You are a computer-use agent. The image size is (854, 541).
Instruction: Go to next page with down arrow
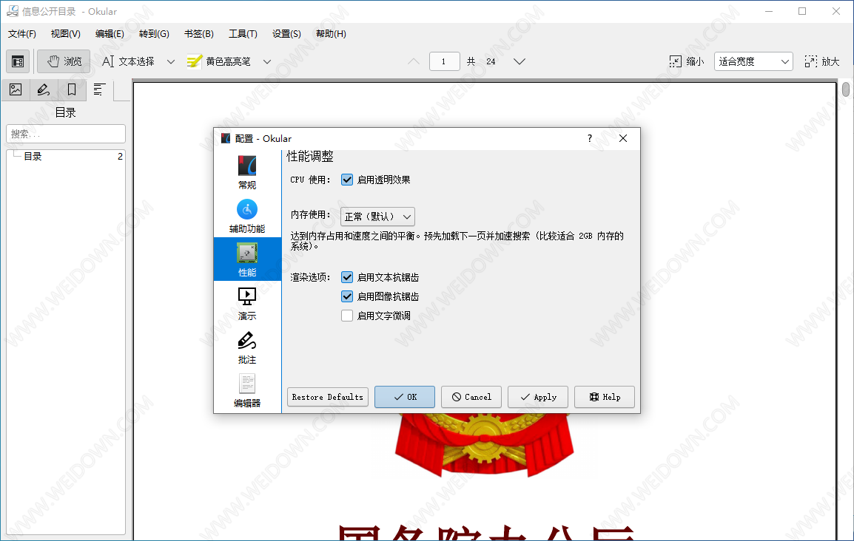(519, 61)
